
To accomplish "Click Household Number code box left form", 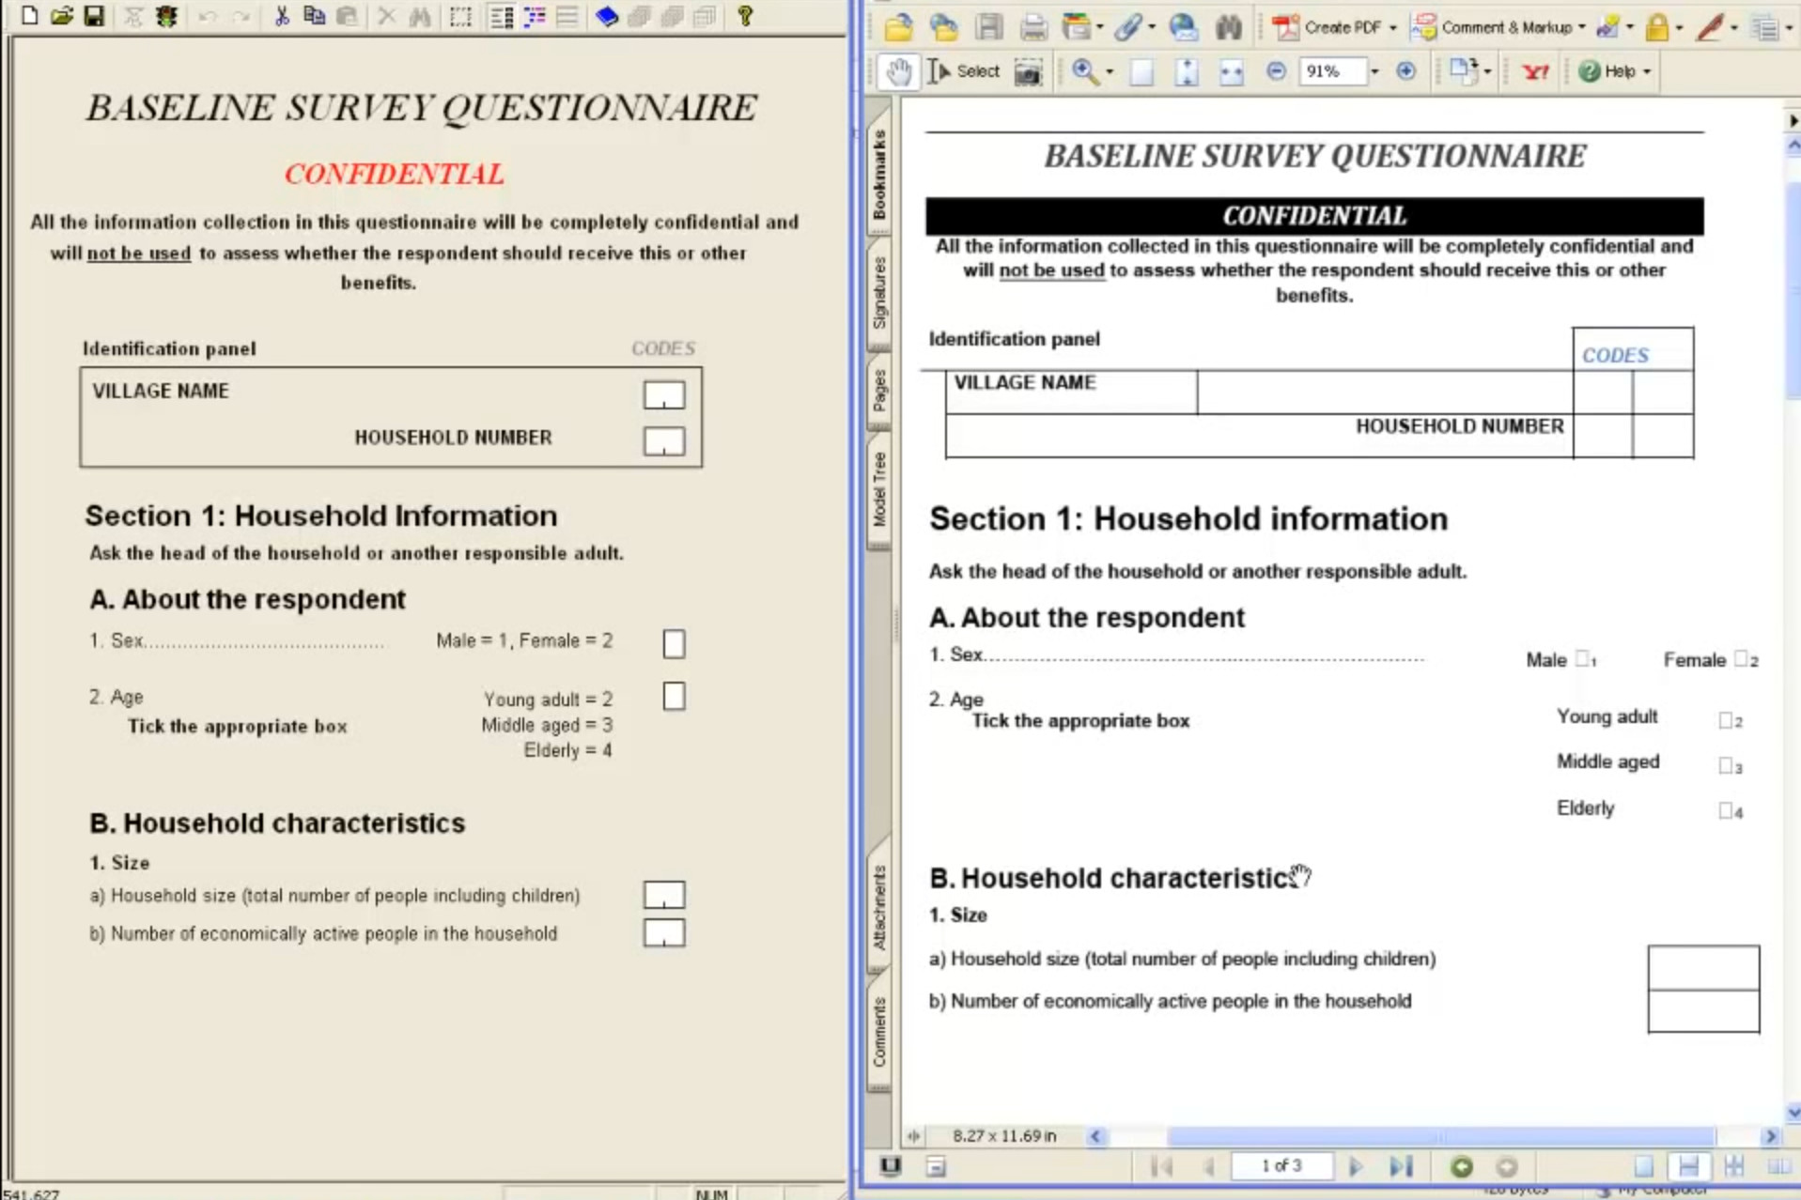I will click(664, 441).
